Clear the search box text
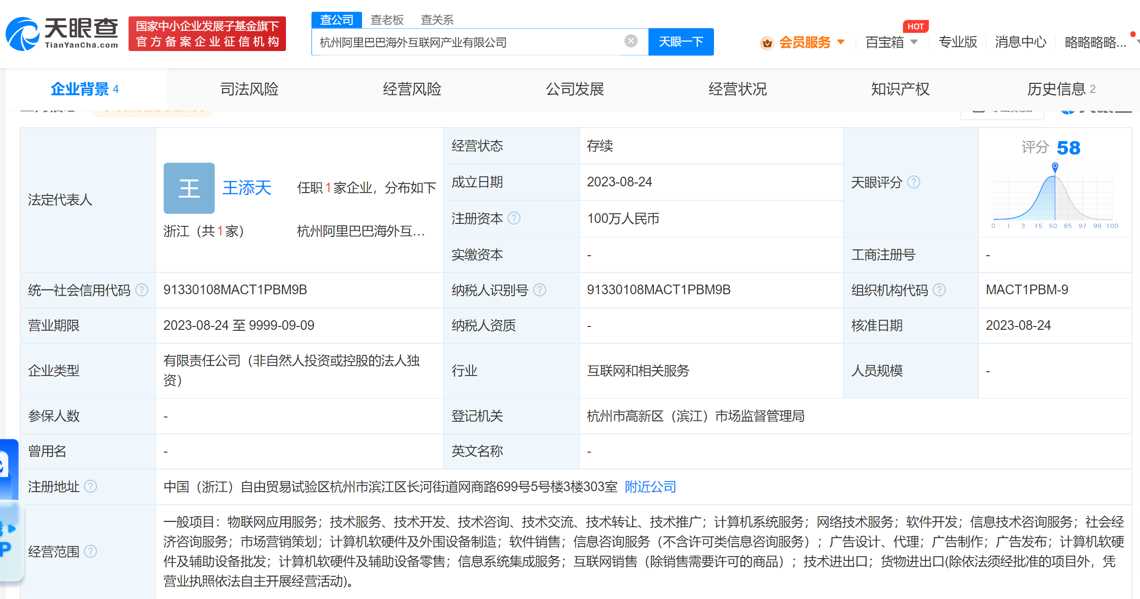Viewport: 1140px width, 599px height. coord(631,41)
